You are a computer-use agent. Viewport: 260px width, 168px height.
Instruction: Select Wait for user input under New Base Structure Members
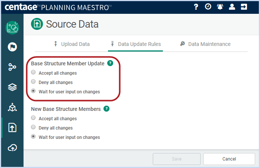(x=33, y=136)
